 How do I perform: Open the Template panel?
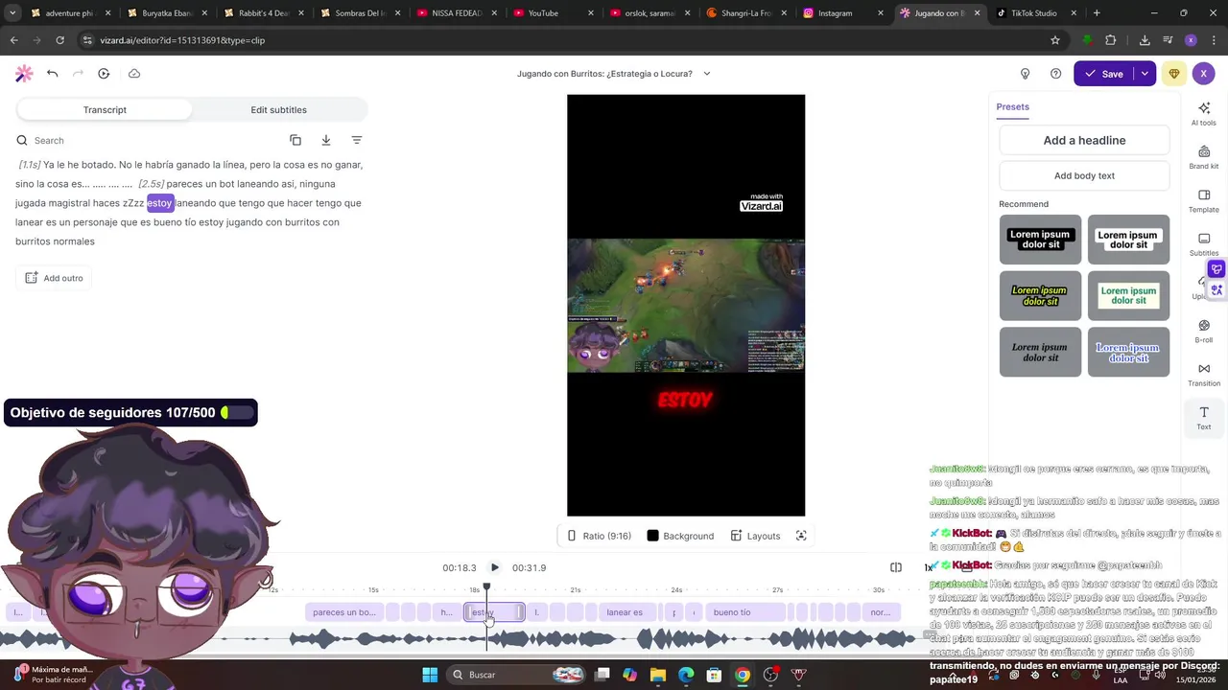tap(1204, 201)
